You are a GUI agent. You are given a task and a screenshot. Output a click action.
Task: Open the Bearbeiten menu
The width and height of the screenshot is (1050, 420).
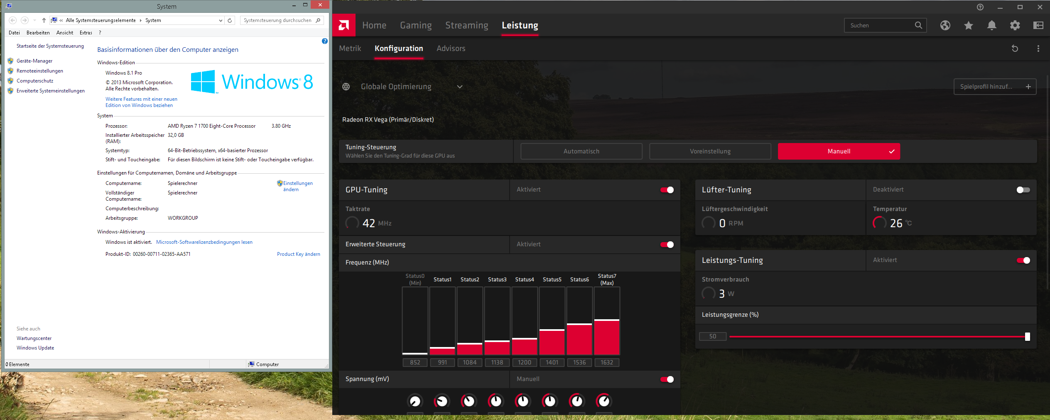38,33
